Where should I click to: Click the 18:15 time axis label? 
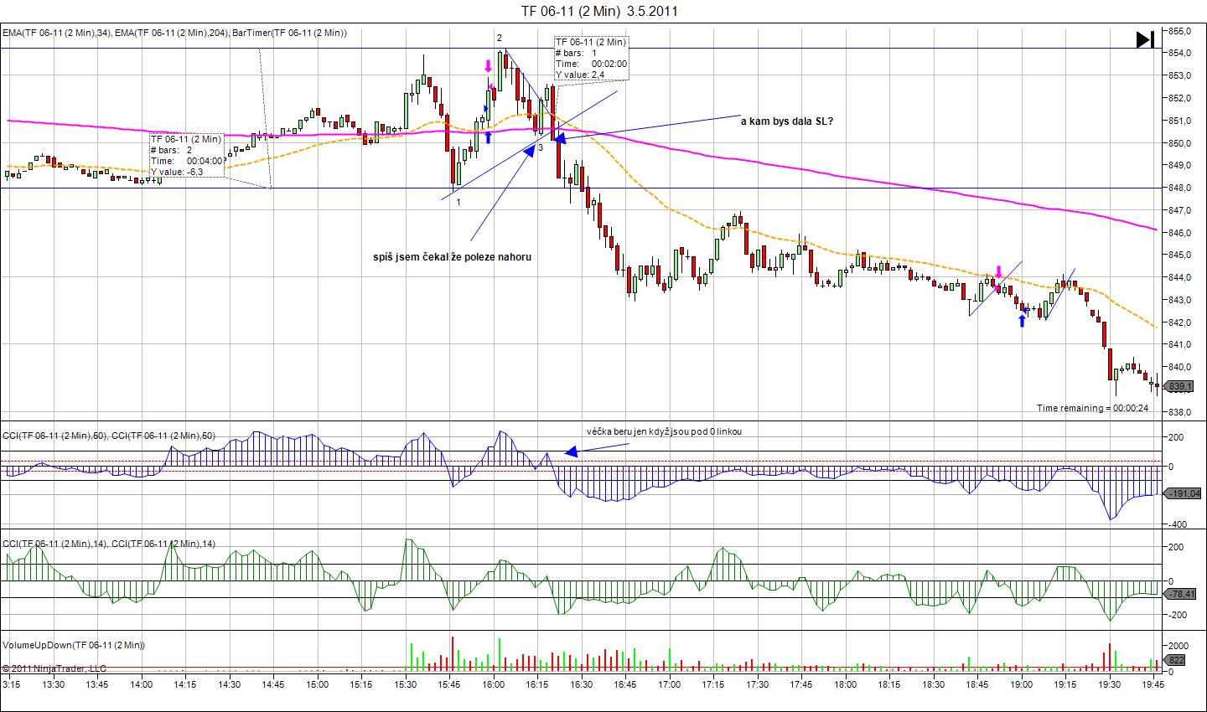pos(889,684)
